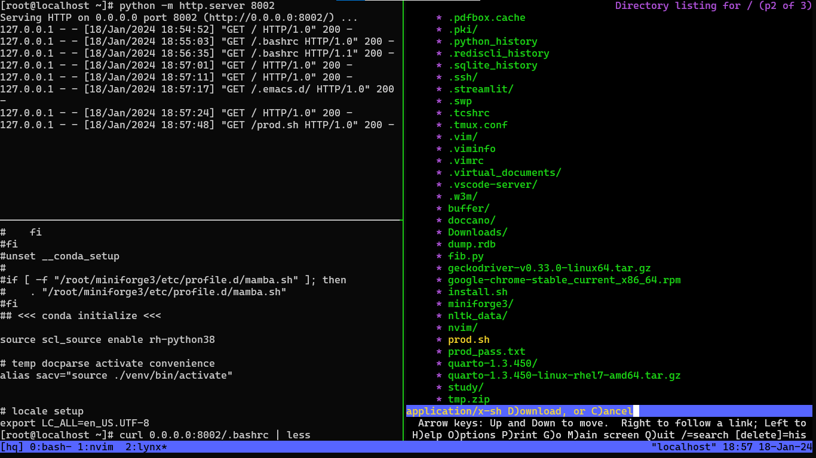Follow the .w3m/ directory link
This screenshot has width=816, height=458.
[x=463, y=197]
